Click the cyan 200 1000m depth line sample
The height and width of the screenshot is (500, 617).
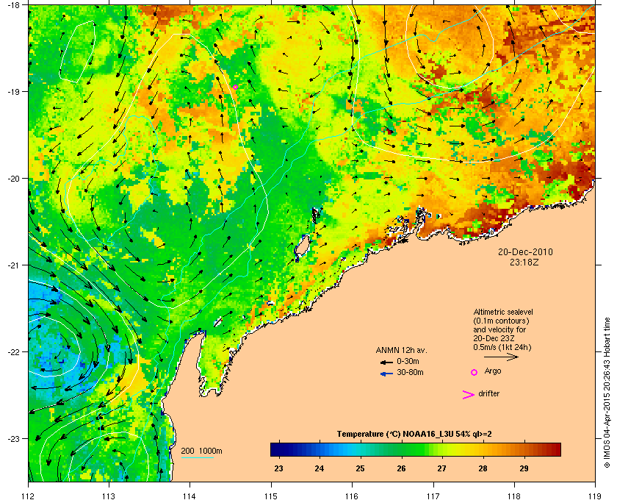[197, 457]
